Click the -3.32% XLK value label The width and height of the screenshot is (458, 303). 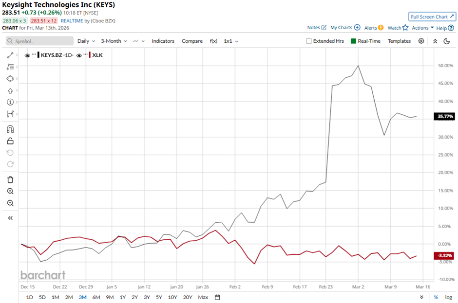pyautogui.click(x=444, y=255)
